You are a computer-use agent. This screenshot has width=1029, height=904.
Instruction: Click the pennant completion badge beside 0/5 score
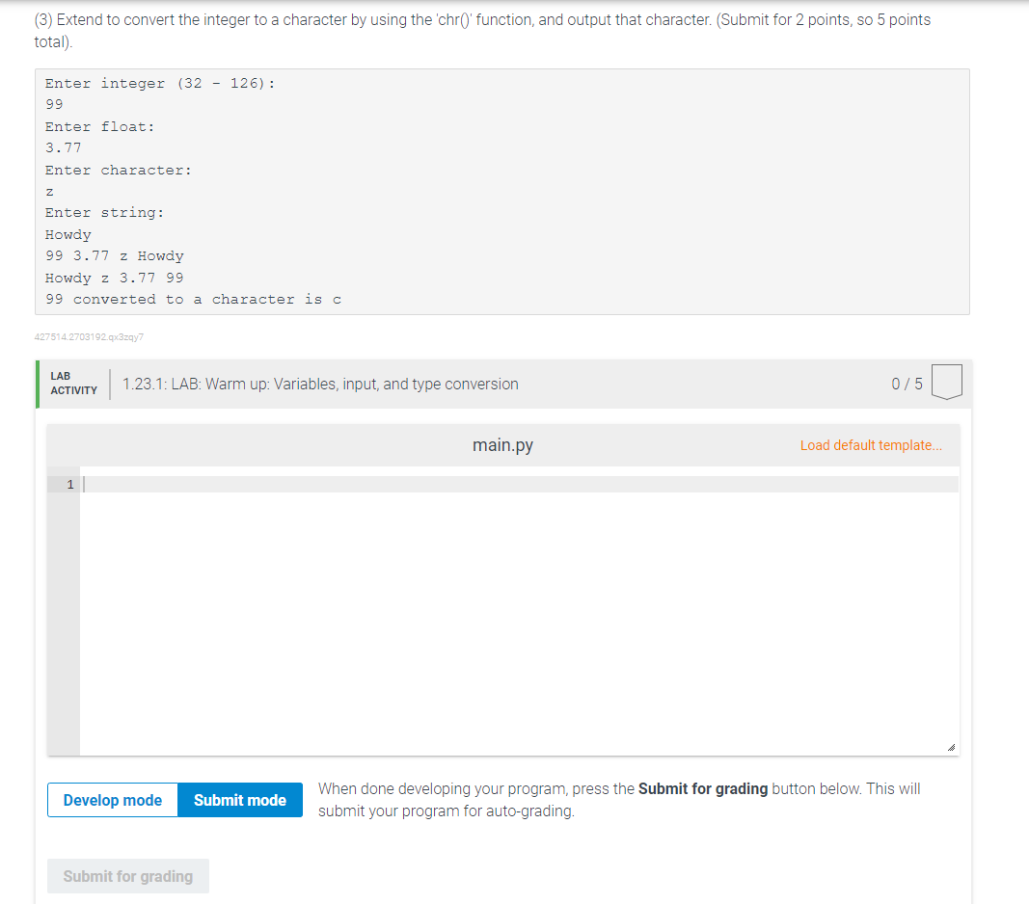pyautogui.click(x=946, y=382)
